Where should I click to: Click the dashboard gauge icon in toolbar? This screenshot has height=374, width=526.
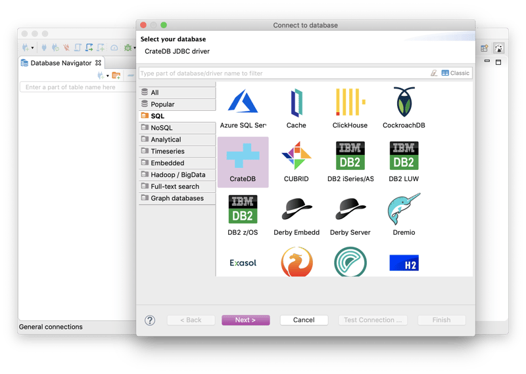pos(114,47)
